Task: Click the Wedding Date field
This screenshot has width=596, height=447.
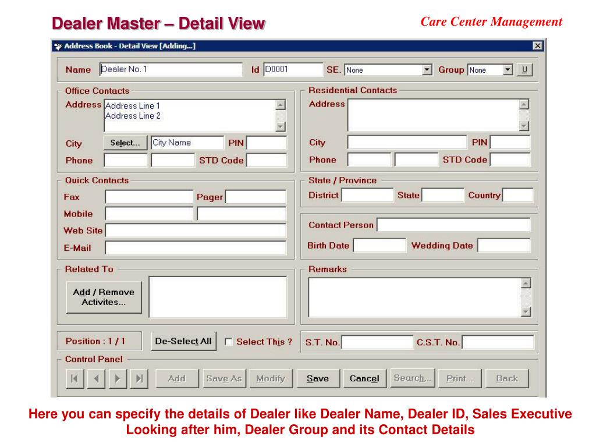Action: [504, 245]
